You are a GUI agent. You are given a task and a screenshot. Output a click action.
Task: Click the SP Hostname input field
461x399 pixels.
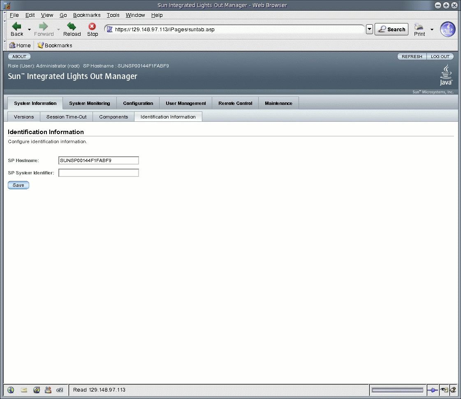(98, 160)
